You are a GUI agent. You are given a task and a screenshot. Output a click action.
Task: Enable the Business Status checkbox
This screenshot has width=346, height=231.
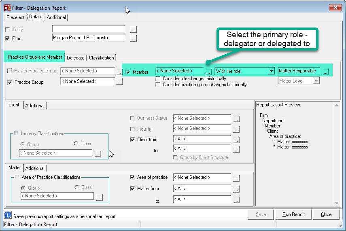(x=132, y=118)
